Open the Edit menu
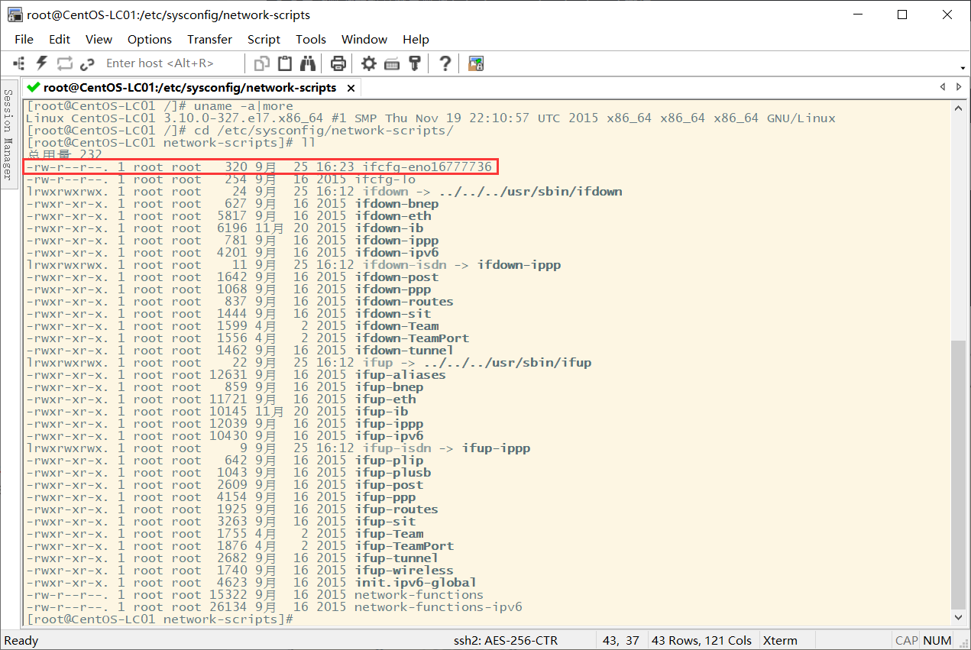 (60, 39)
